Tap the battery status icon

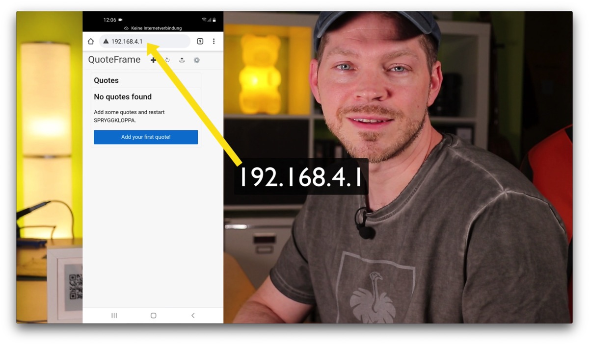click(214, 20)
